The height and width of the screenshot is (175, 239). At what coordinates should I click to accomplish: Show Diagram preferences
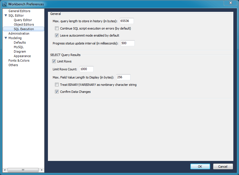[20, 51]
